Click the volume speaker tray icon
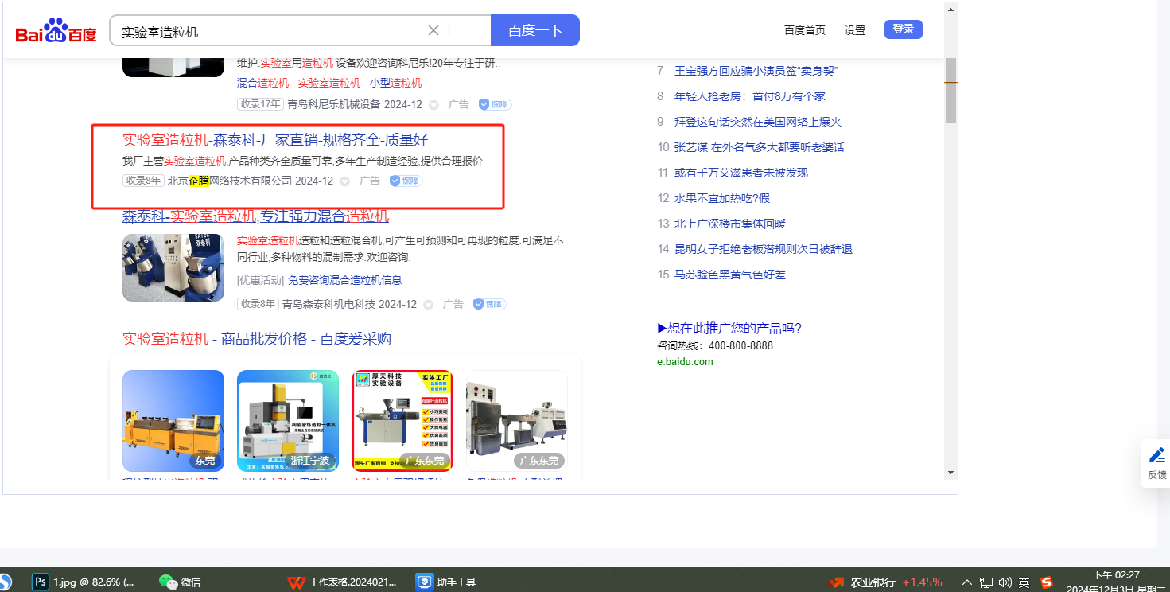Viewport: 1170px width, 592px height. (x=1005, y=582)
